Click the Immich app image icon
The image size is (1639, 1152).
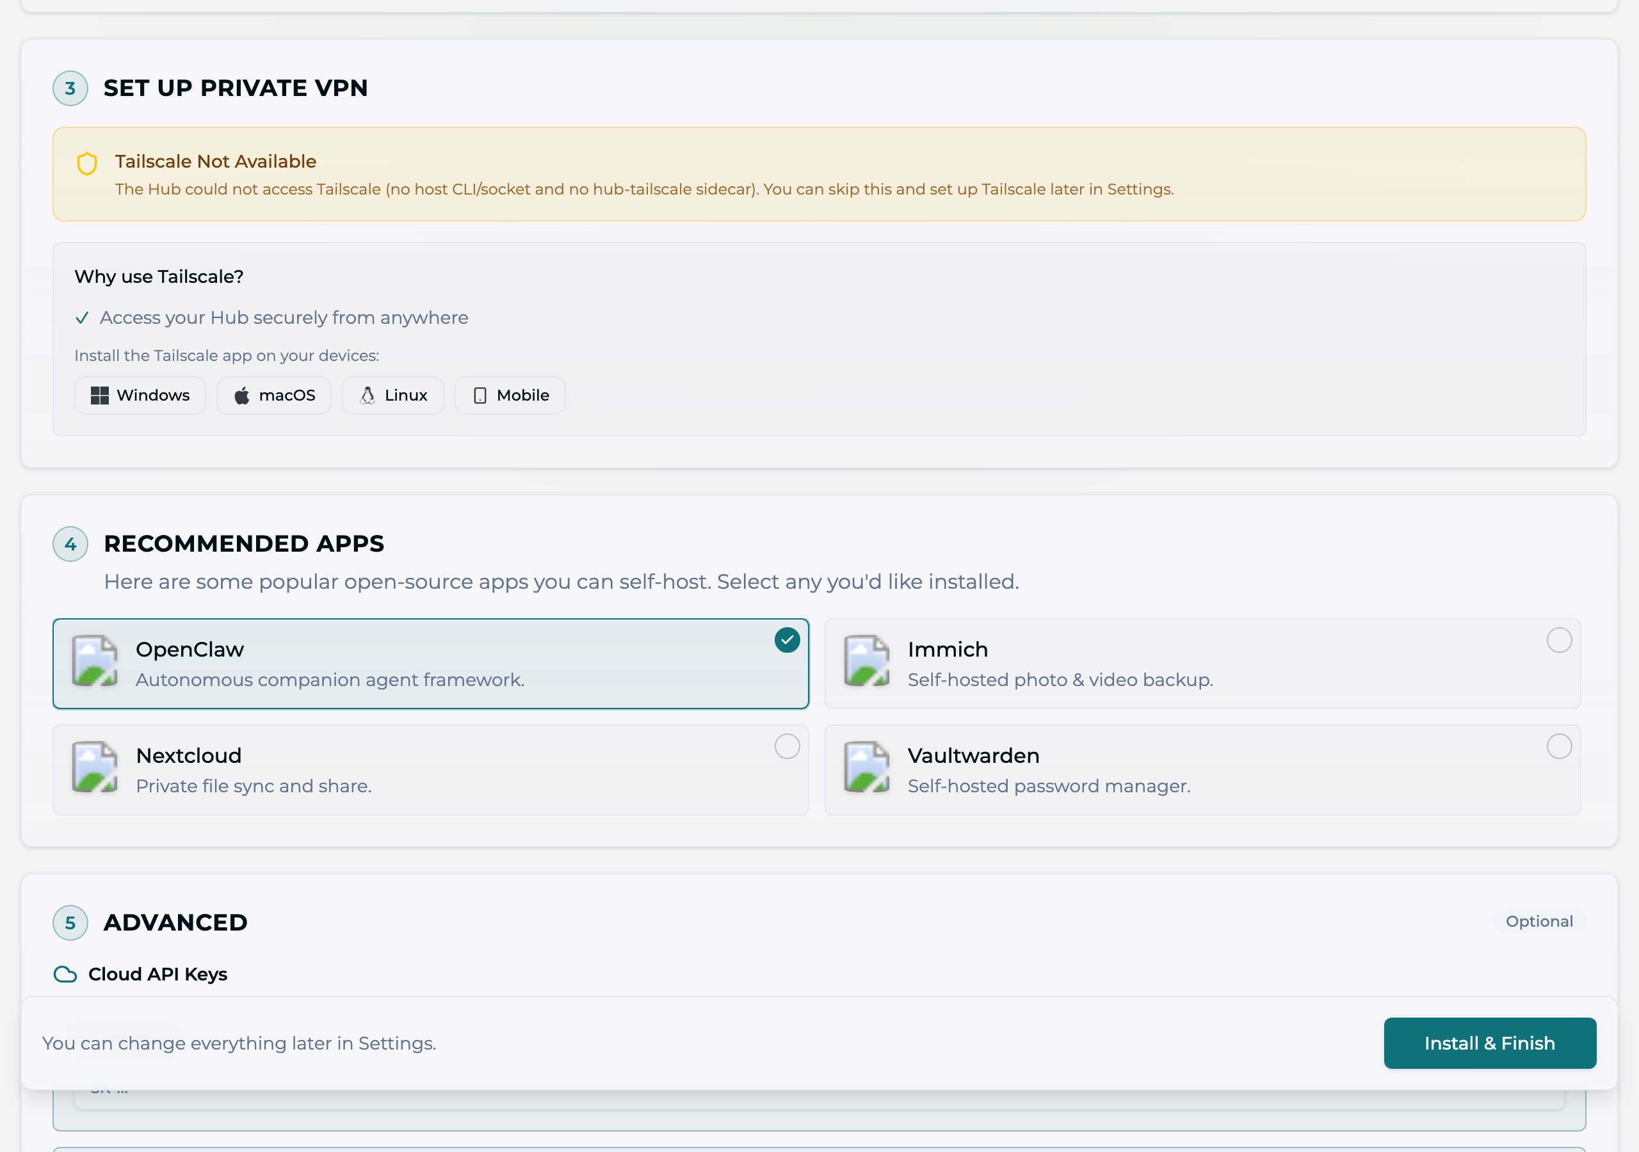tap(867, 661)
